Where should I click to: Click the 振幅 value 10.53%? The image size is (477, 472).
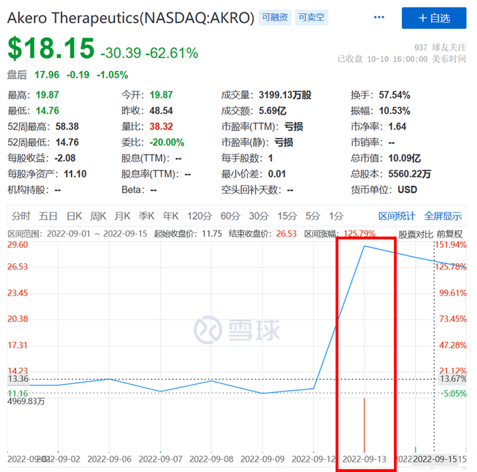395,111
